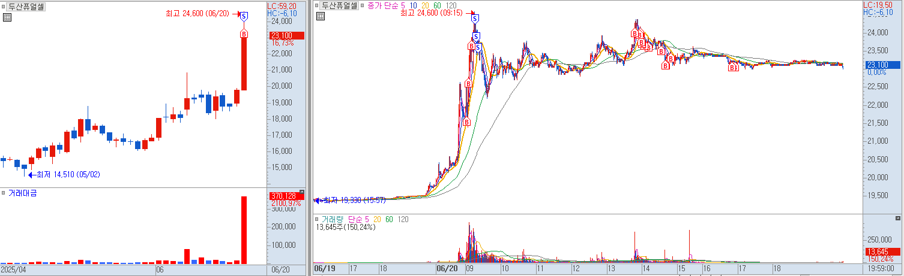Click 최저 19,330 (15:57) annotation

[354, 200]
